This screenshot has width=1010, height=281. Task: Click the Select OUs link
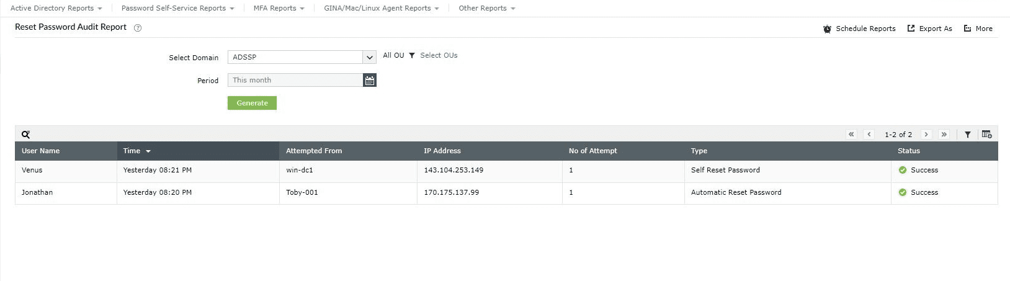tap(439, 55)
